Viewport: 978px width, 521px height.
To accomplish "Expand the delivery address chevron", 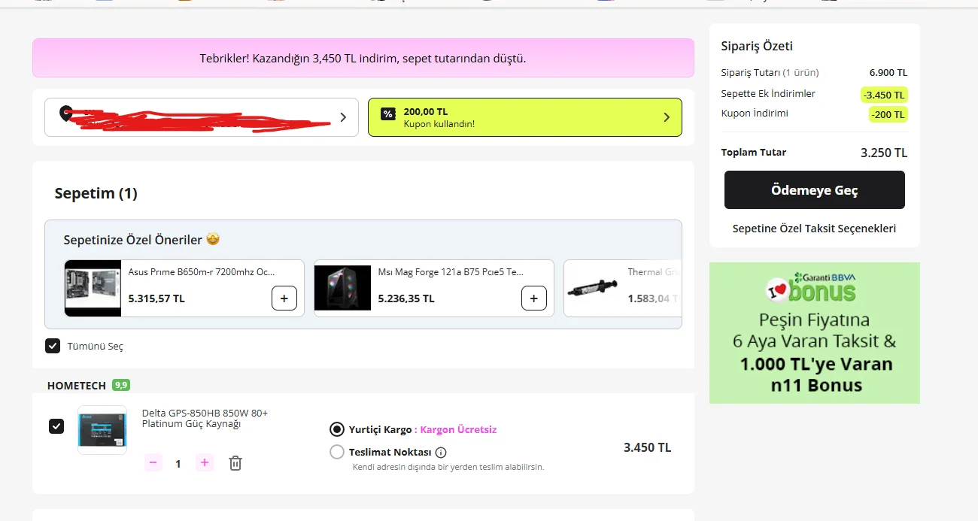I will pos(343,117).
